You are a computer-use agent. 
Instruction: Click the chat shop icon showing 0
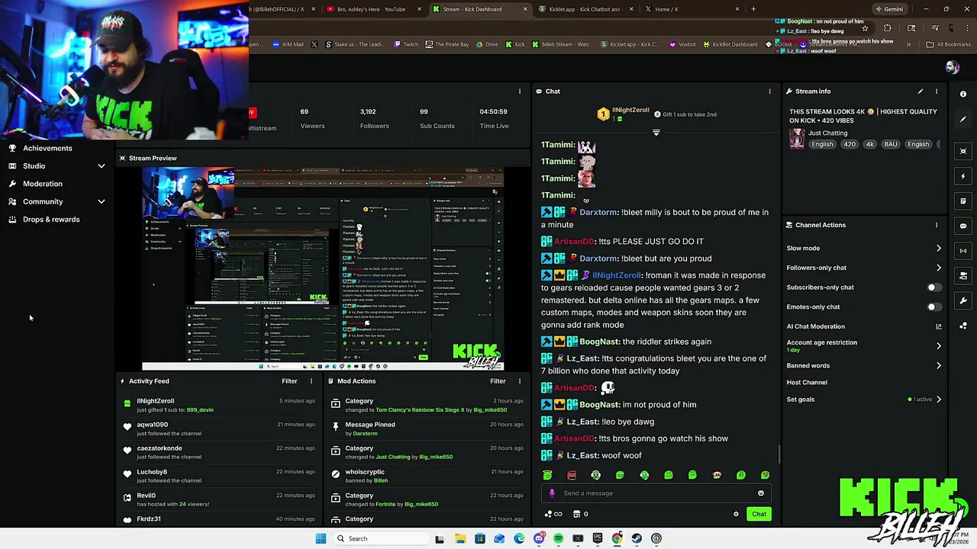(581, 514)
